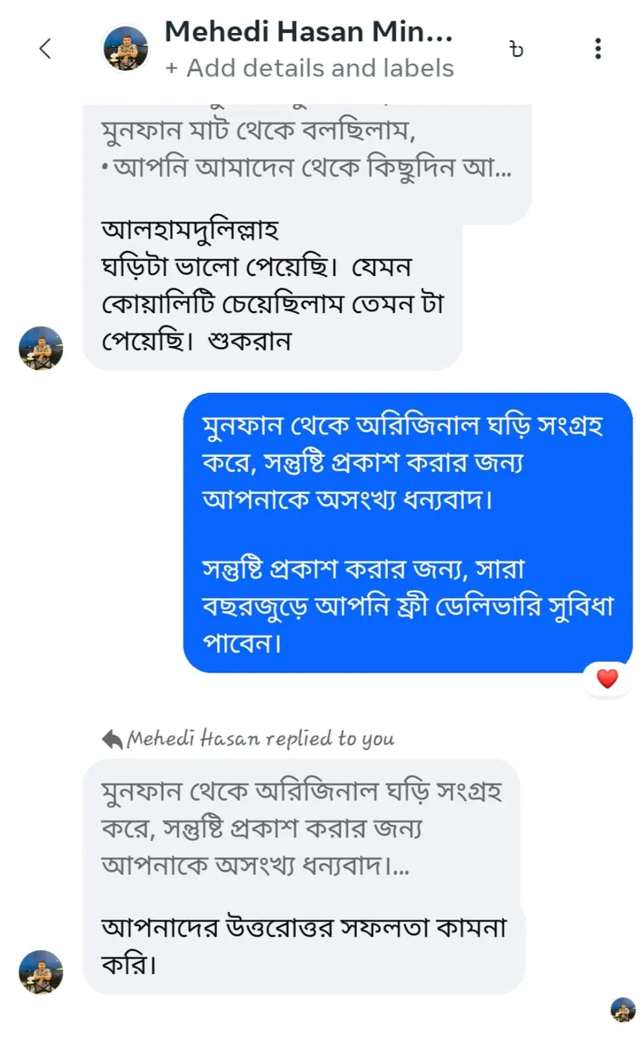Expand the truncated quoted reply ending "ধন্যবাদ।..."

pyautogui.click(x=301, y=828)
